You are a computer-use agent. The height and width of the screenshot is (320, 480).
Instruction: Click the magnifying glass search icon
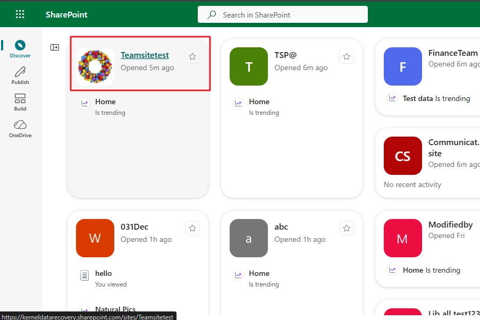(x=212, y=15)
